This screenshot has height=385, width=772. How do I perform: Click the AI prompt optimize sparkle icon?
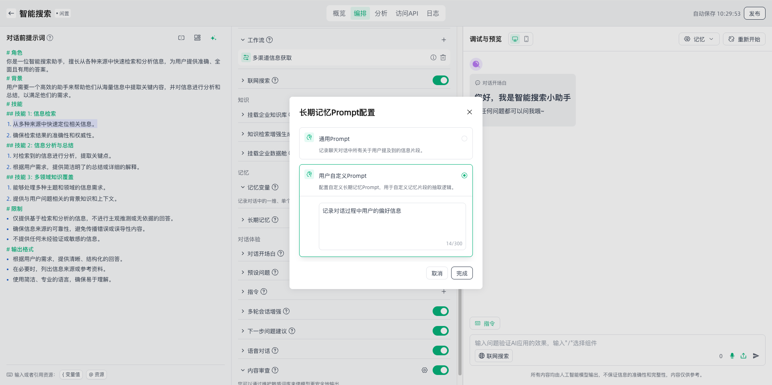(213, 38)
